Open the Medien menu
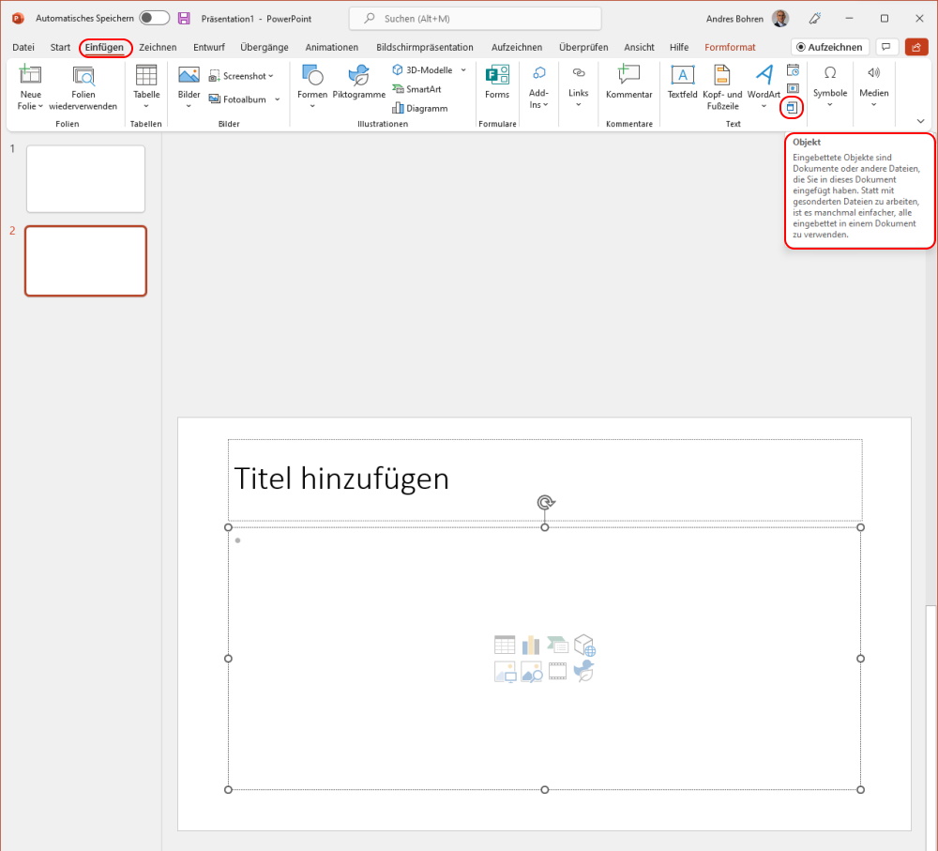 point(874,87)
